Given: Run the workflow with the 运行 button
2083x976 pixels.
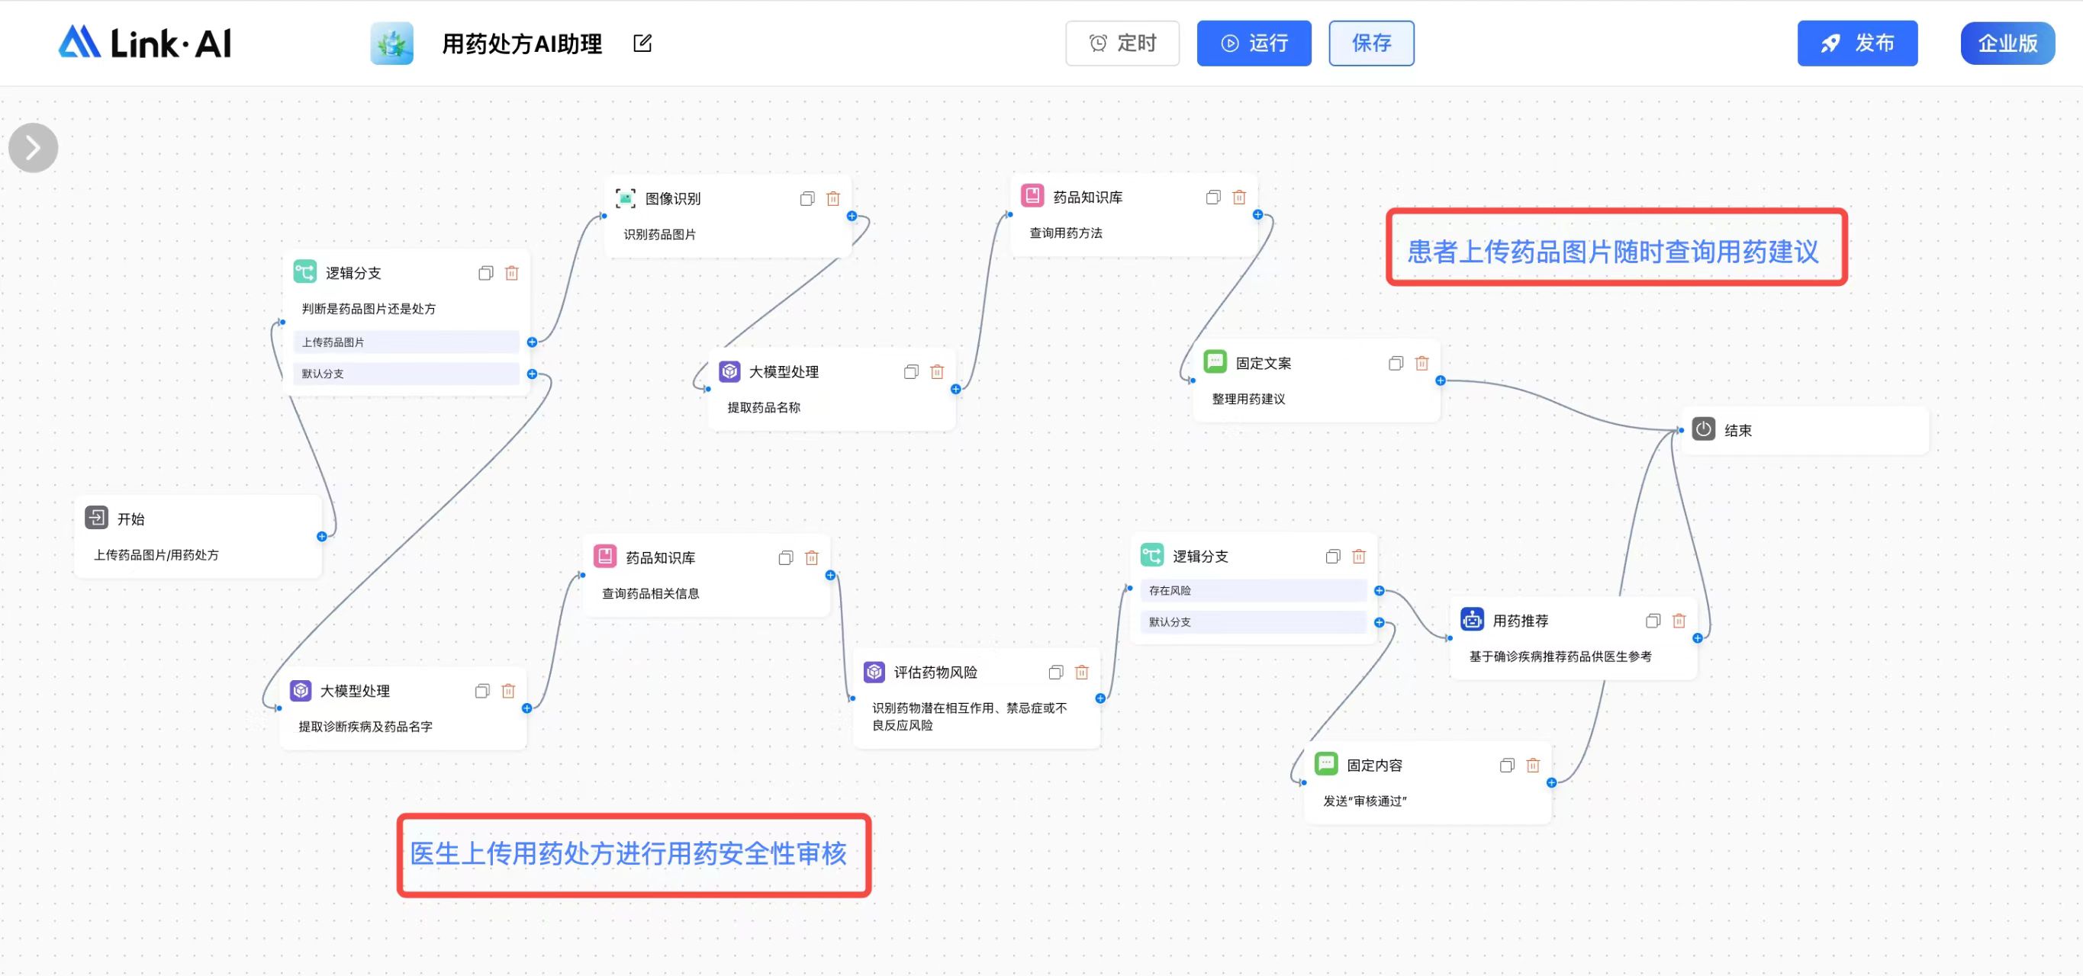Looking at the screenshot, I should (x=1254, y=43).
